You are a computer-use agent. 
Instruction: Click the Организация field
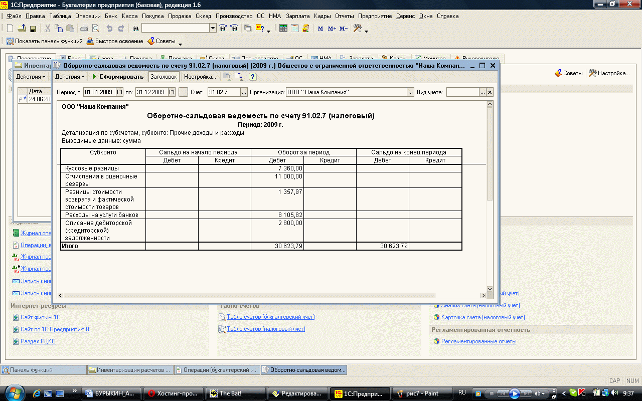click(346, 92)
